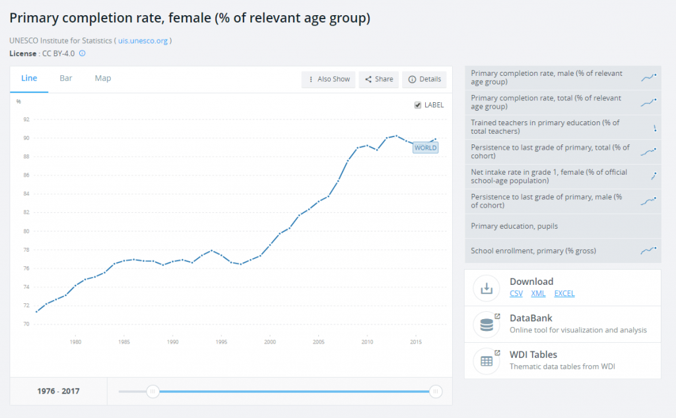Click the 1976 - 2017 range text
This screenshot has width=676, height=418.
(58, 392)
